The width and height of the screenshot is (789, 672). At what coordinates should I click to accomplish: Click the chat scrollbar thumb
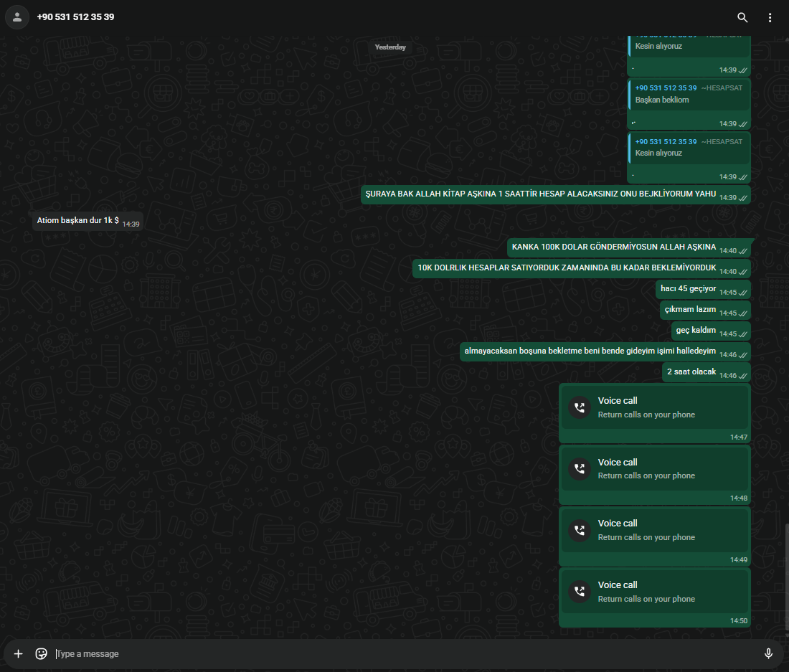coord(786,576)
